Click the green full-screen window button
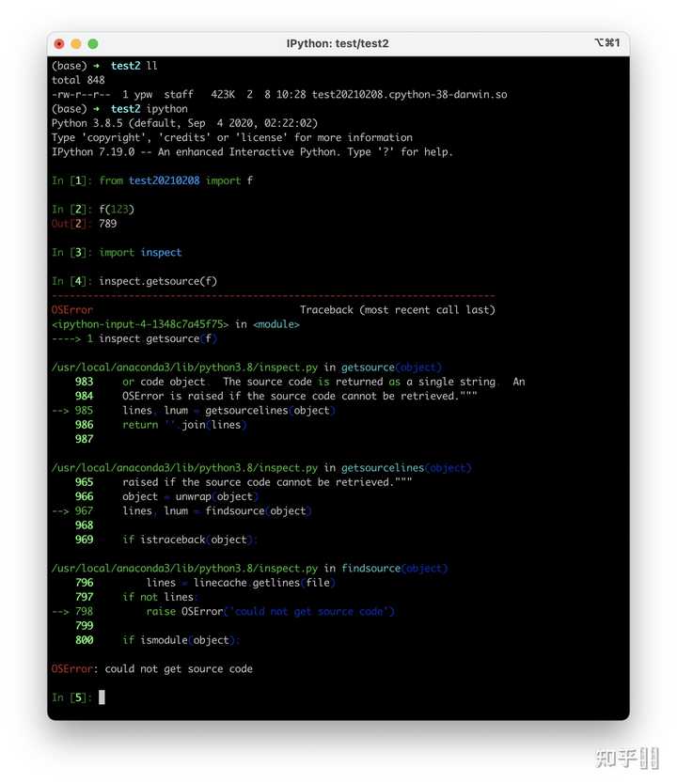 [x=93, y=43]
